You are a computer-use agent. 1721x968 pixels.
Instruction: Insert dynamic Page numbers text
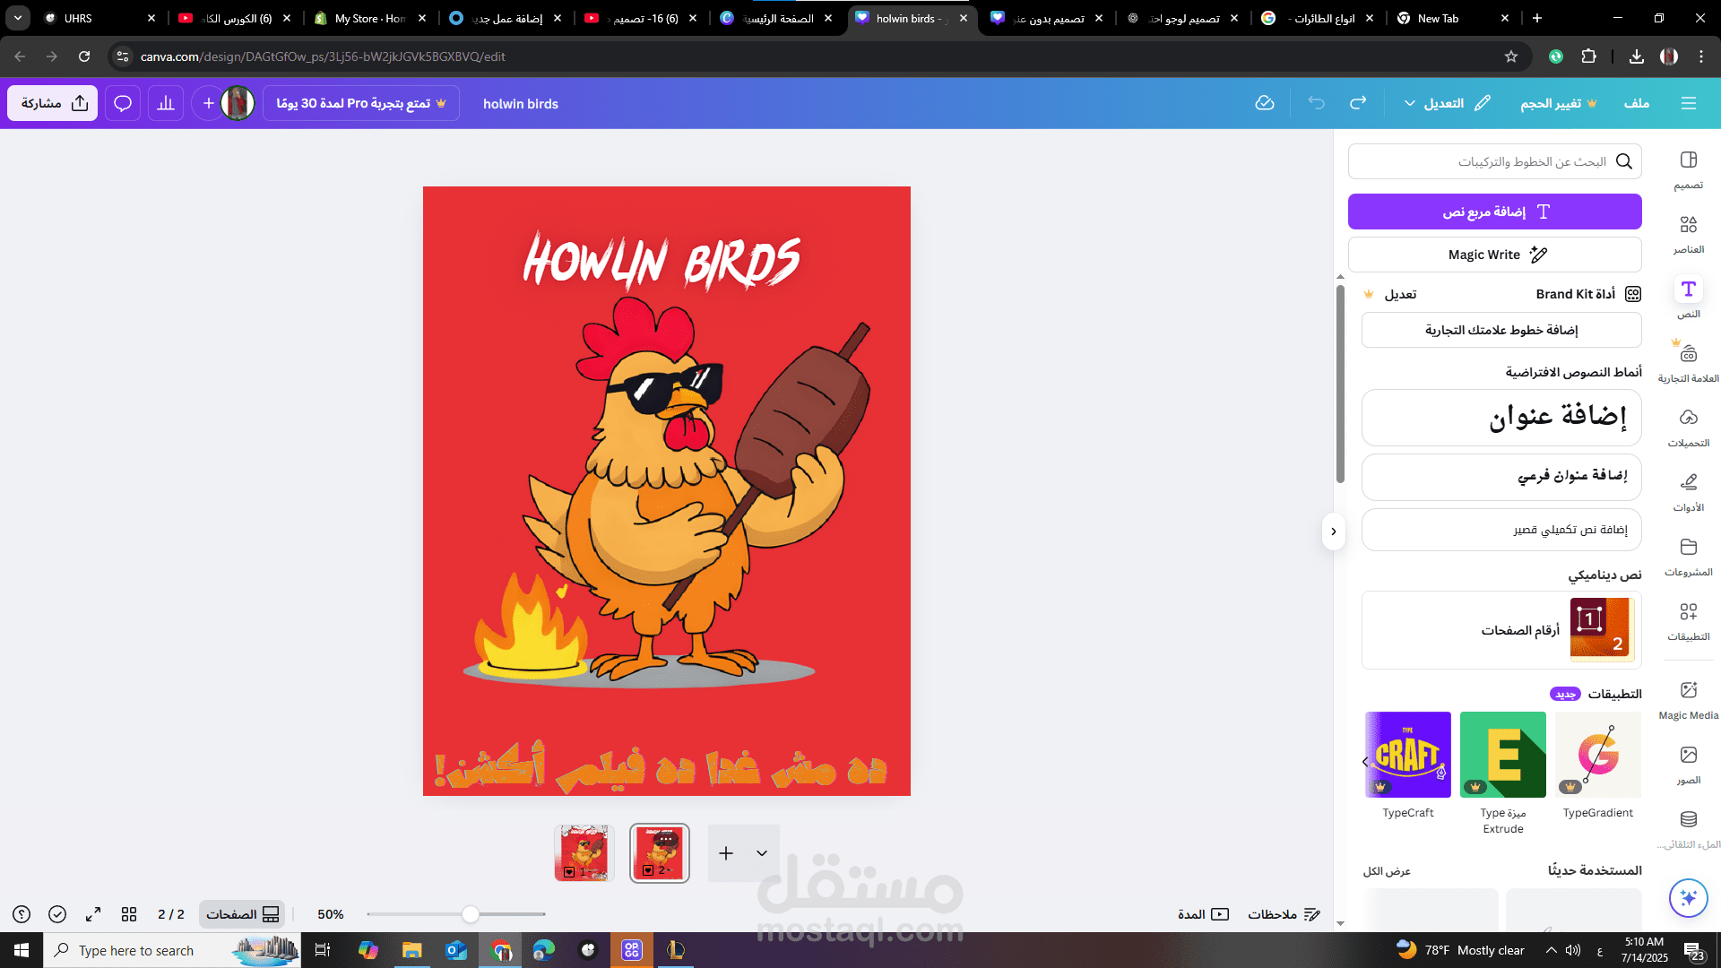(x=1501, y=630)
